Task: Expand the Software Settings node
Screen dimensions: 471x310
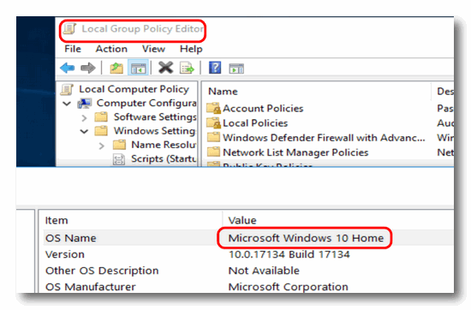Action: (x=85, y=118)
